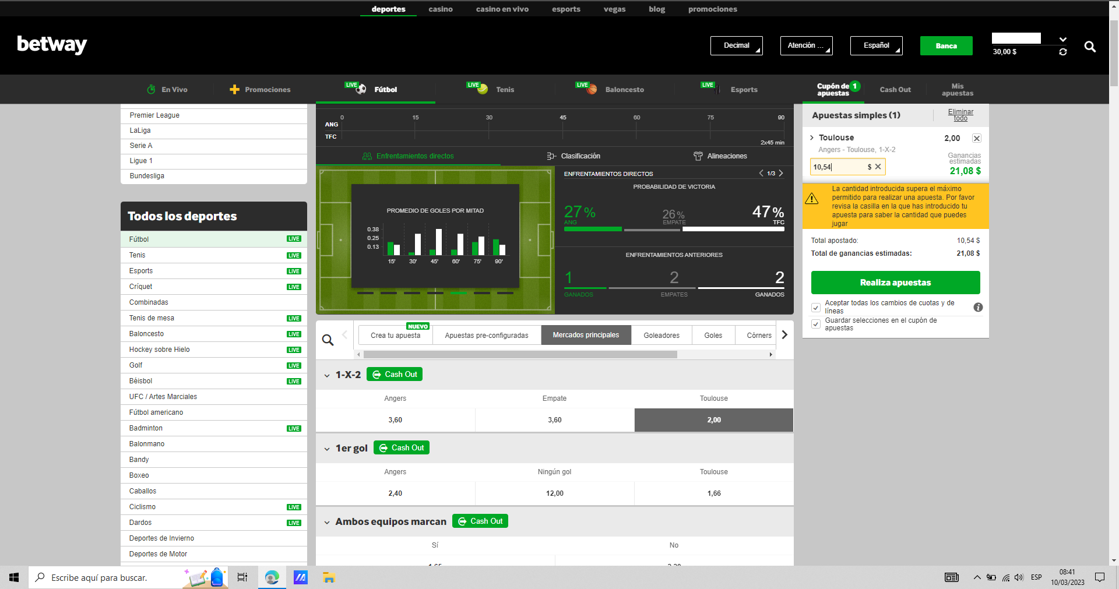Switch to the Goleadores tab
The height and width of the screenshot is (589, 1119).
661,336
